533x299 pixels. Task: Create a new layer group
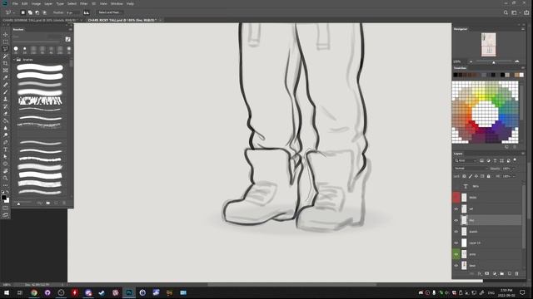[x=501, y=273]
